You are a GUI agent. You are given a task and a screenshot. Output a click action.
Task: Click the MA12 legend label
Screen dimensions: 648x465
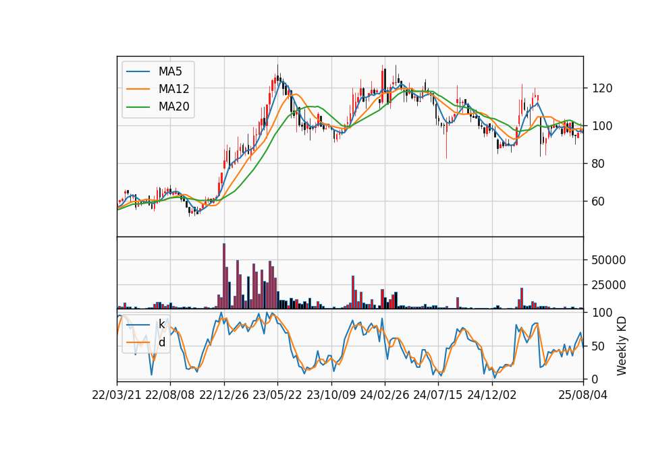(173, 89)
